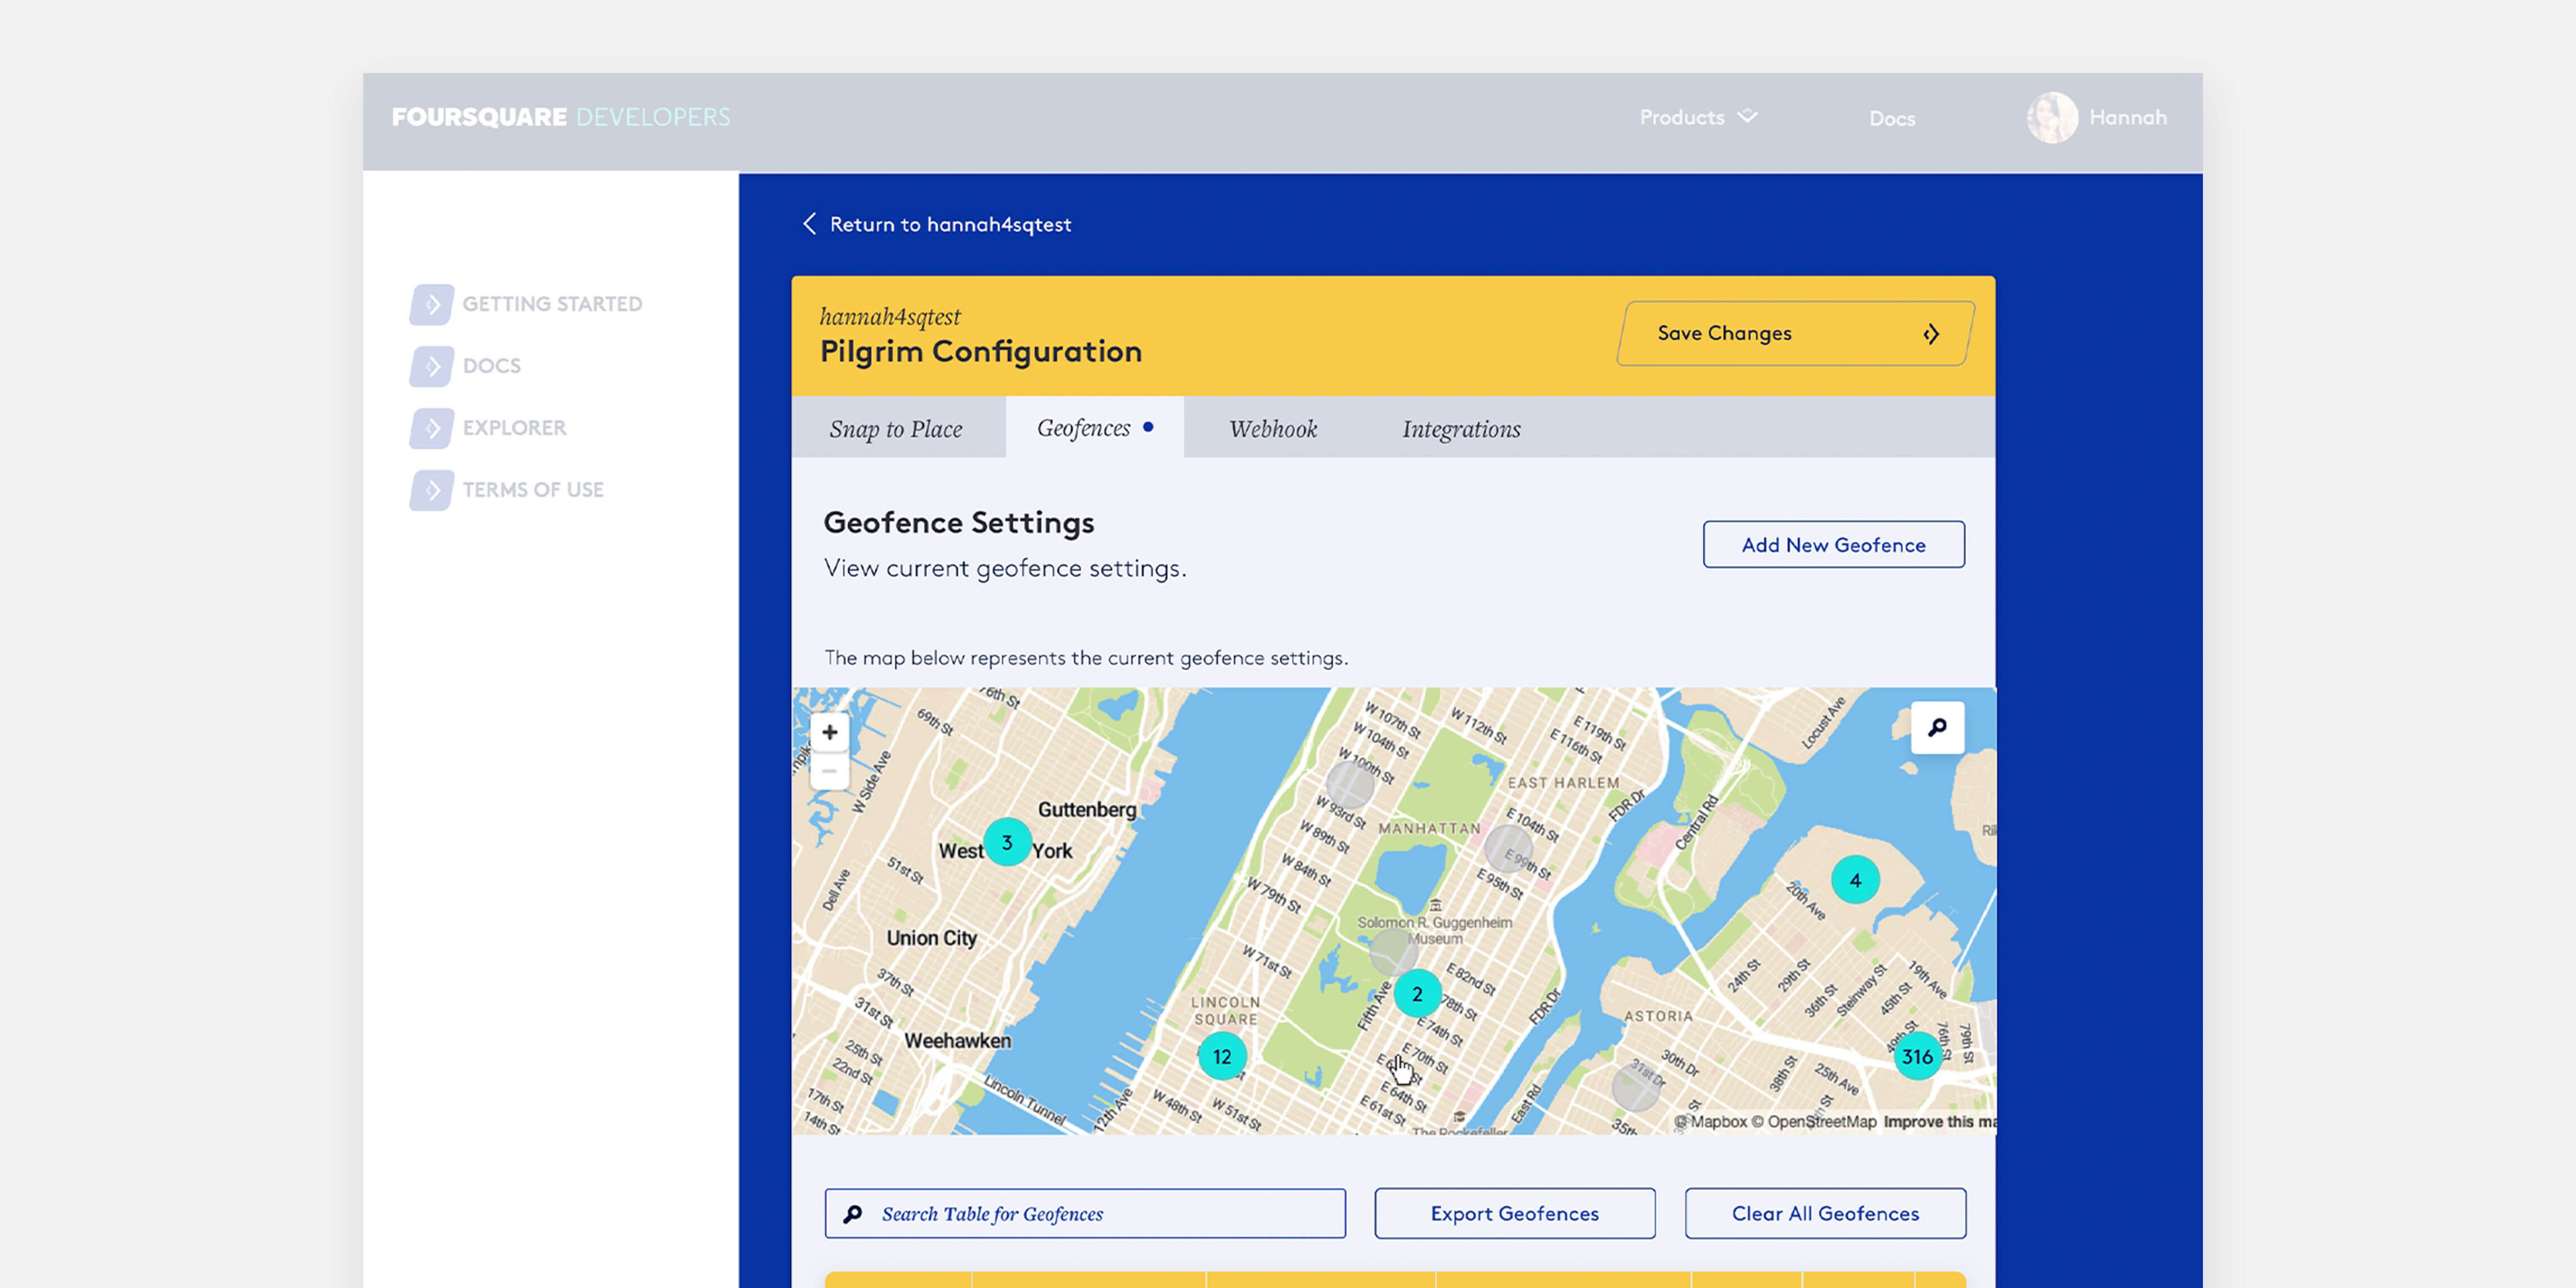Open Getting Started sidebar link
The width and height of the screenshot is (2576, 1288).
[x=552, y=304]
